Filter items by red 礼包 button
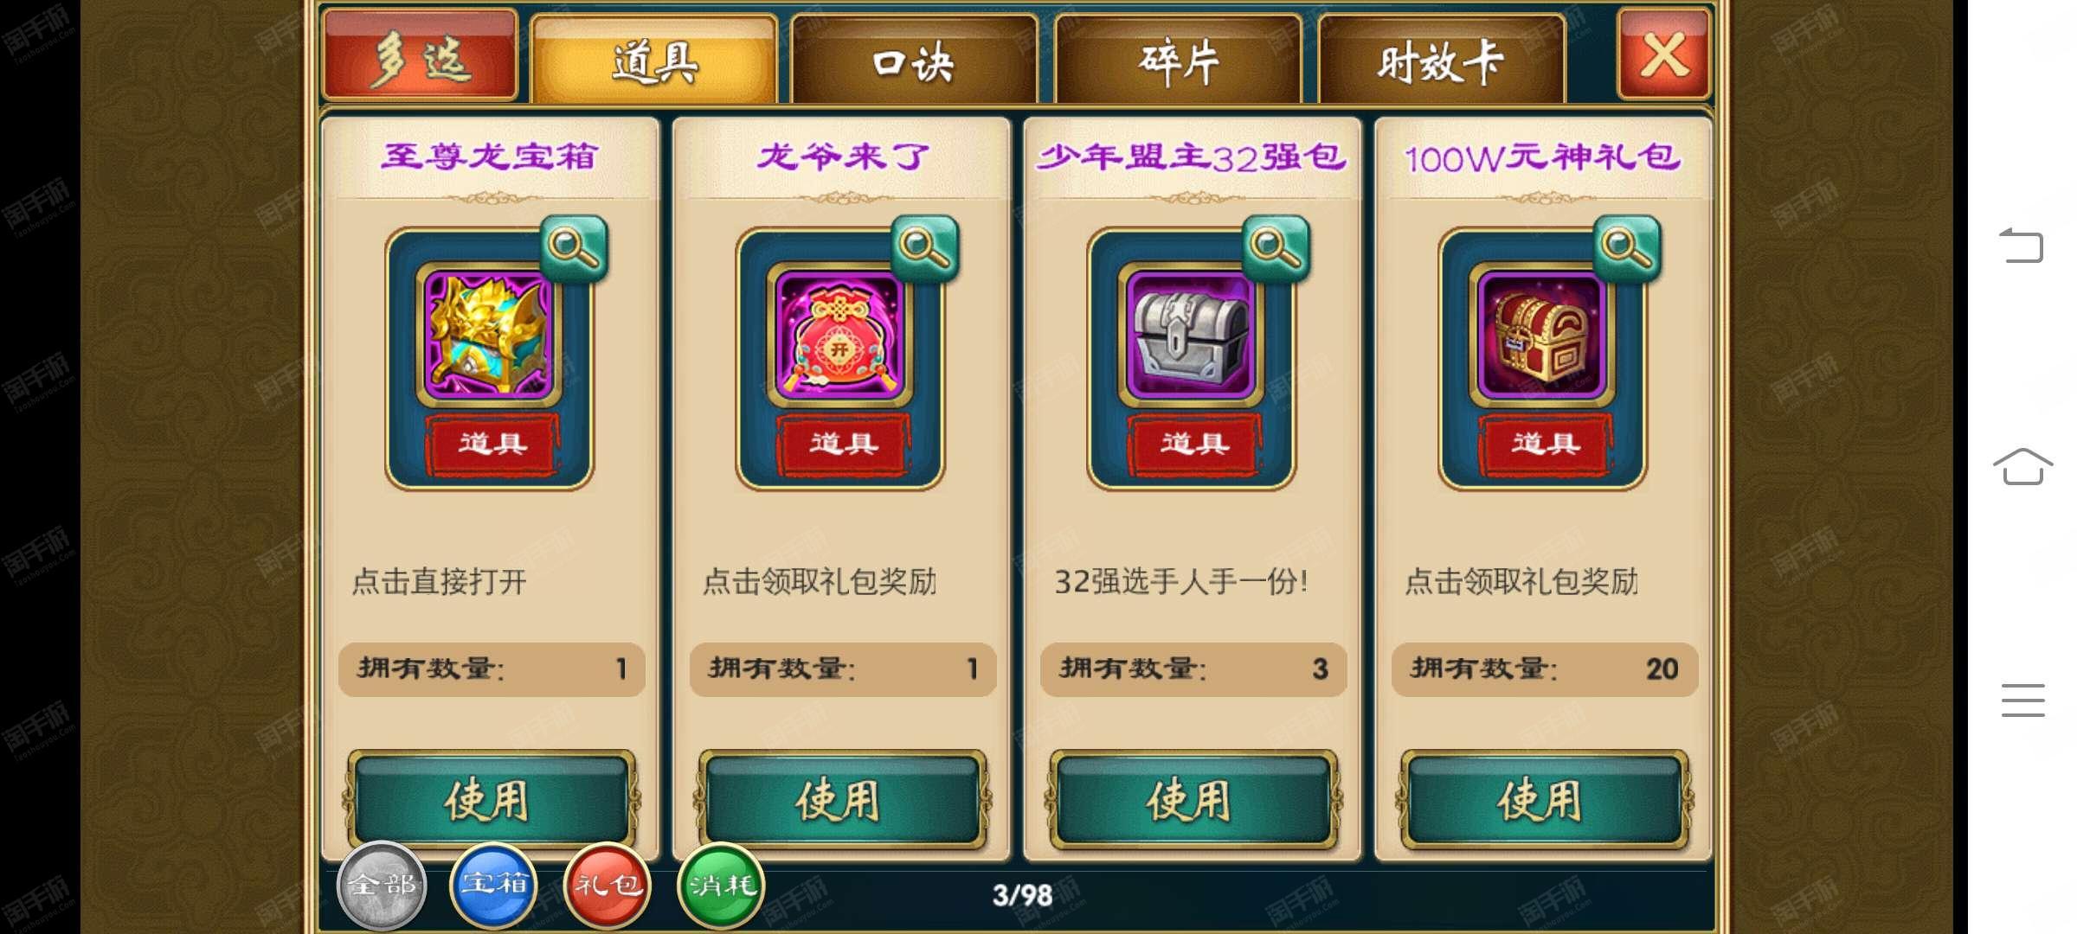 click(608, 885)
